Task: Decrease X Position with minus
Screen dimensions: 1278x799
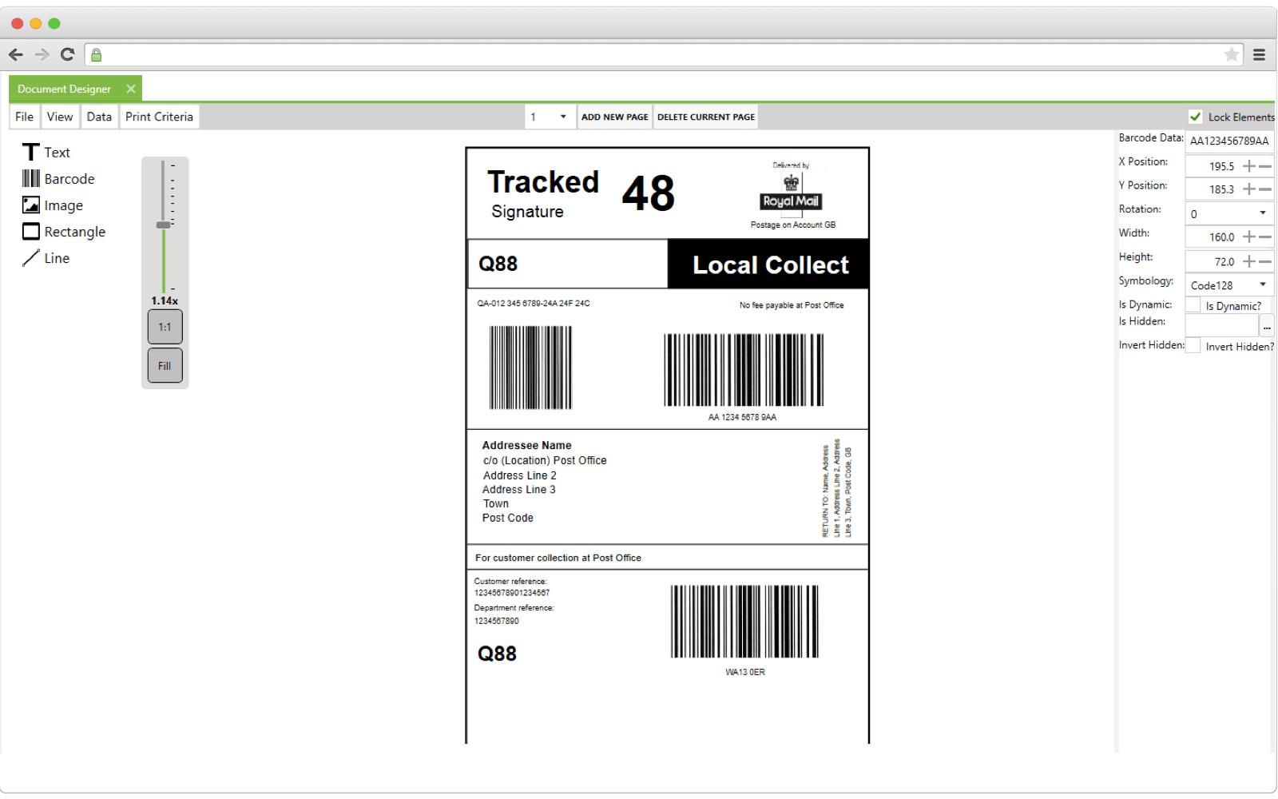Action: point(1265,166)
